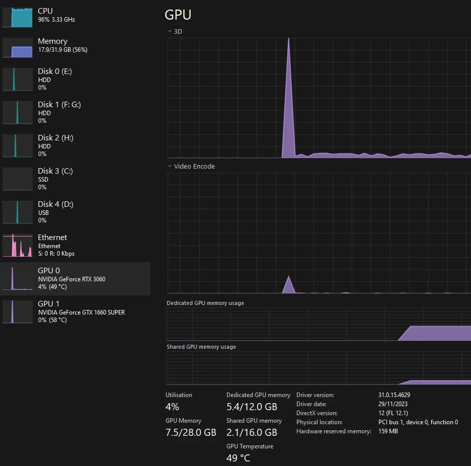The image size is (471, 466).
Task: Click the 2.1/16.0 GB shared memory value
Action: 252,432
